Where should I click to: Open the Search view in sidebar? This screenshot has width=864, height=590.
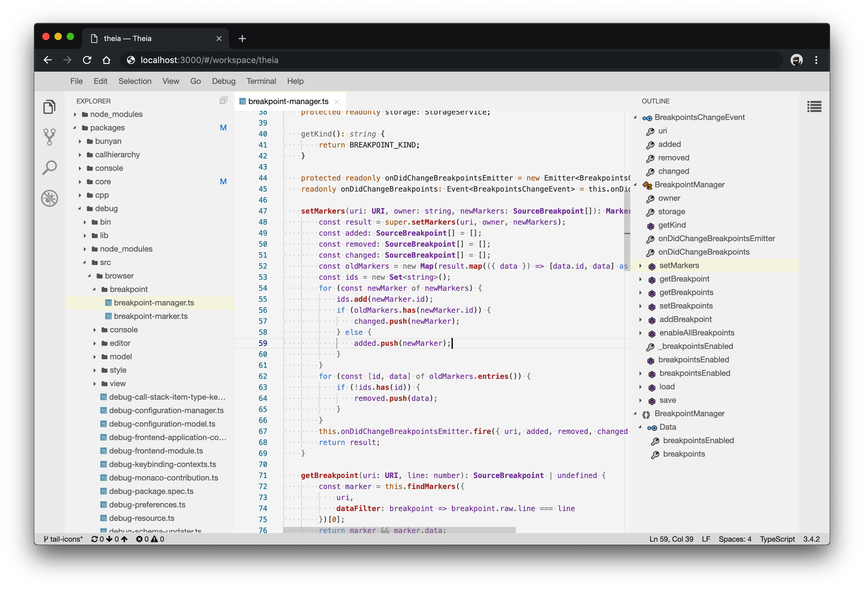(x=50, y=168)
